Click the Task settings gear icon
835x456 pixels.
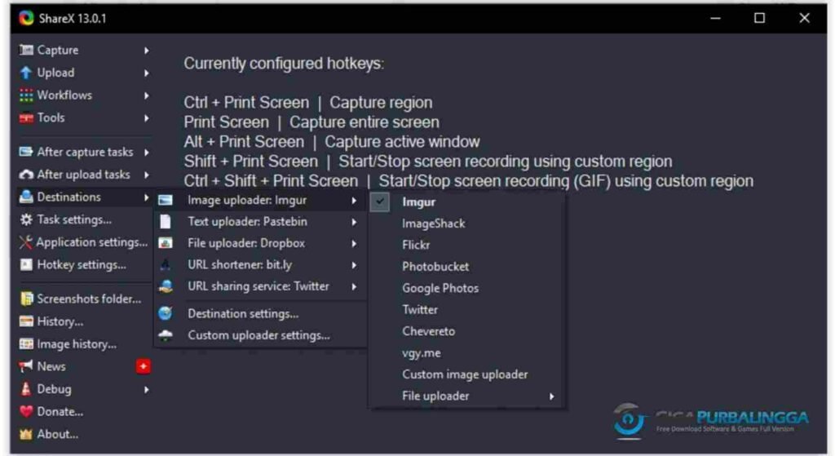click(x=25, y=219)
